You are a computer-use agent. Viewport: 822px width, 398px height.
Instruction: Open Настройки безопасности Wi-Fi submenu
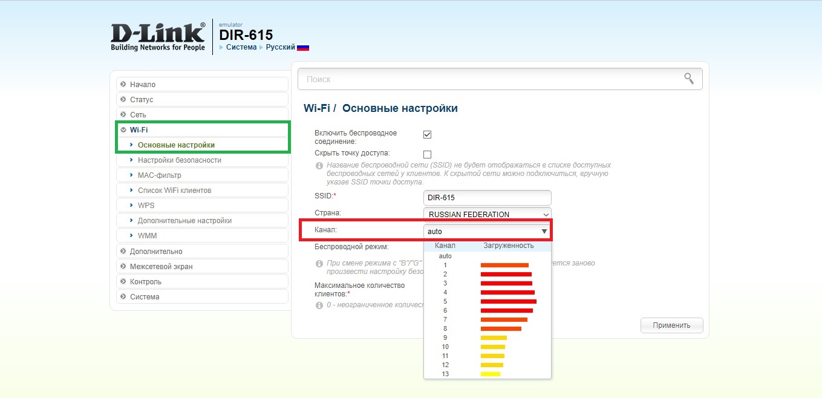tap(179, 160)
